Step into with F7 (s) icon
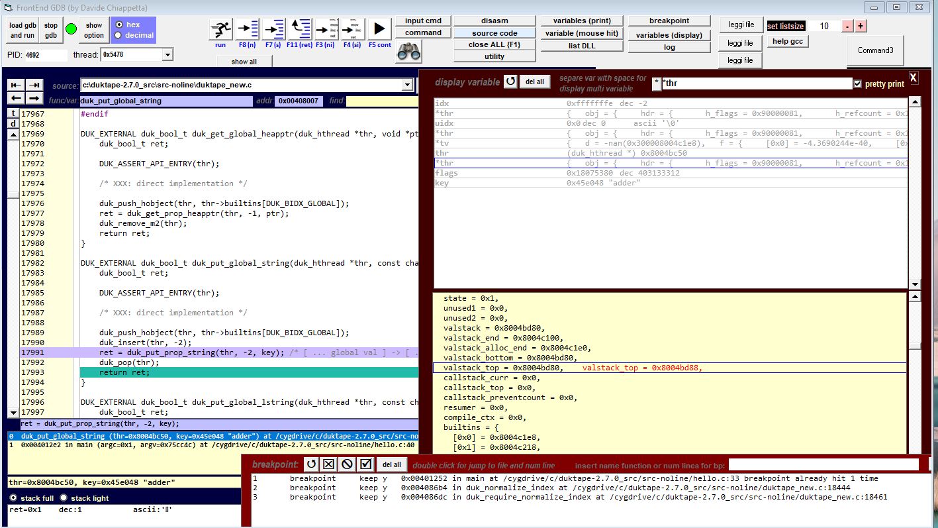Viewport: 938px width, 528px height. point(274,29)
